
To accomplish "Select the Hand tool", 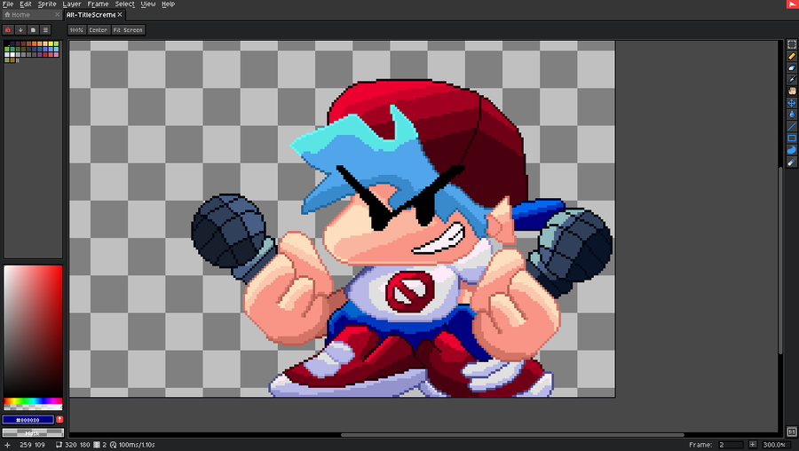I will [791, 91].
